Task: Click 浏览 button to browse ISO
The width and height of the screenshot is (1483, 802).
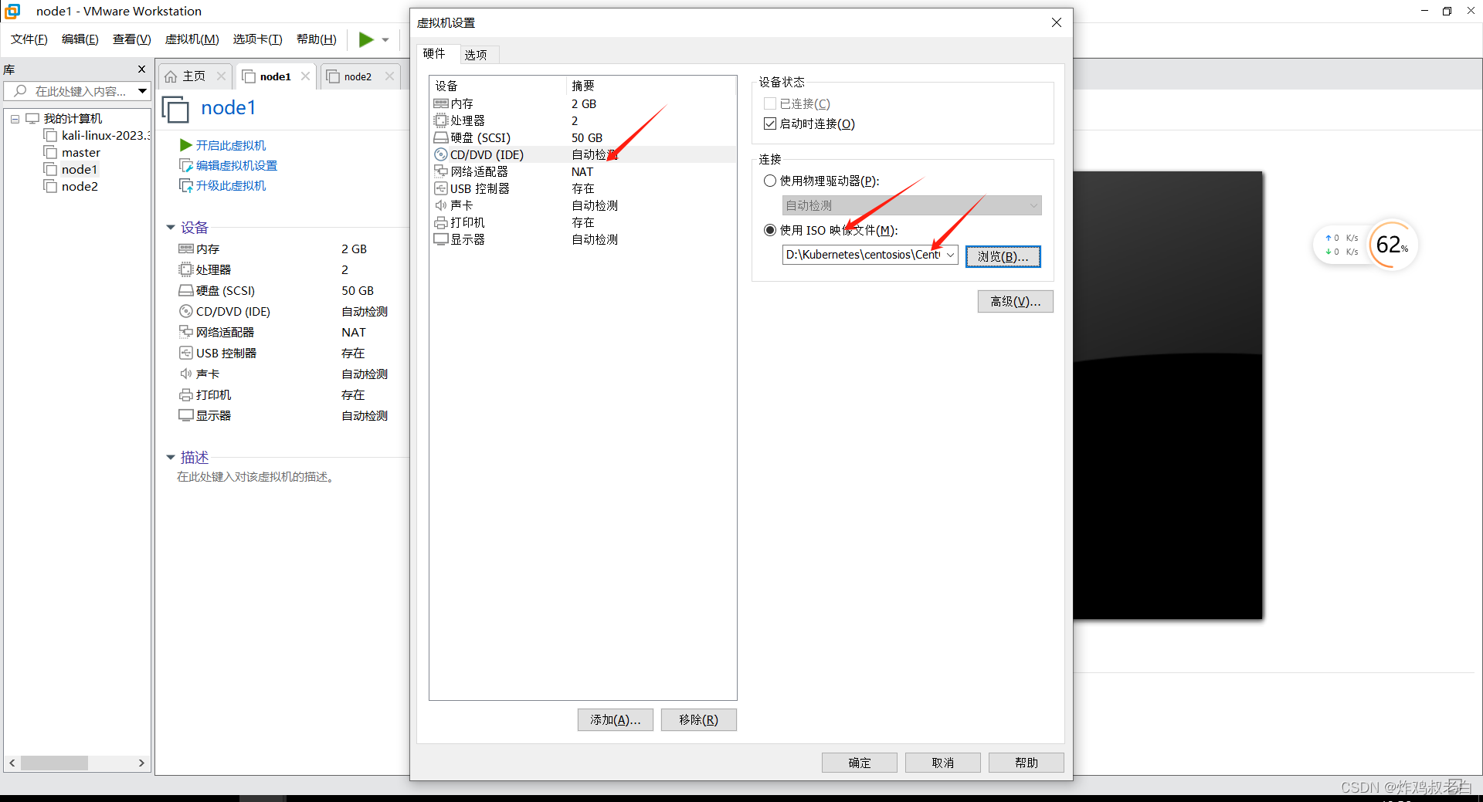Action: click(x=1003, y=256)
